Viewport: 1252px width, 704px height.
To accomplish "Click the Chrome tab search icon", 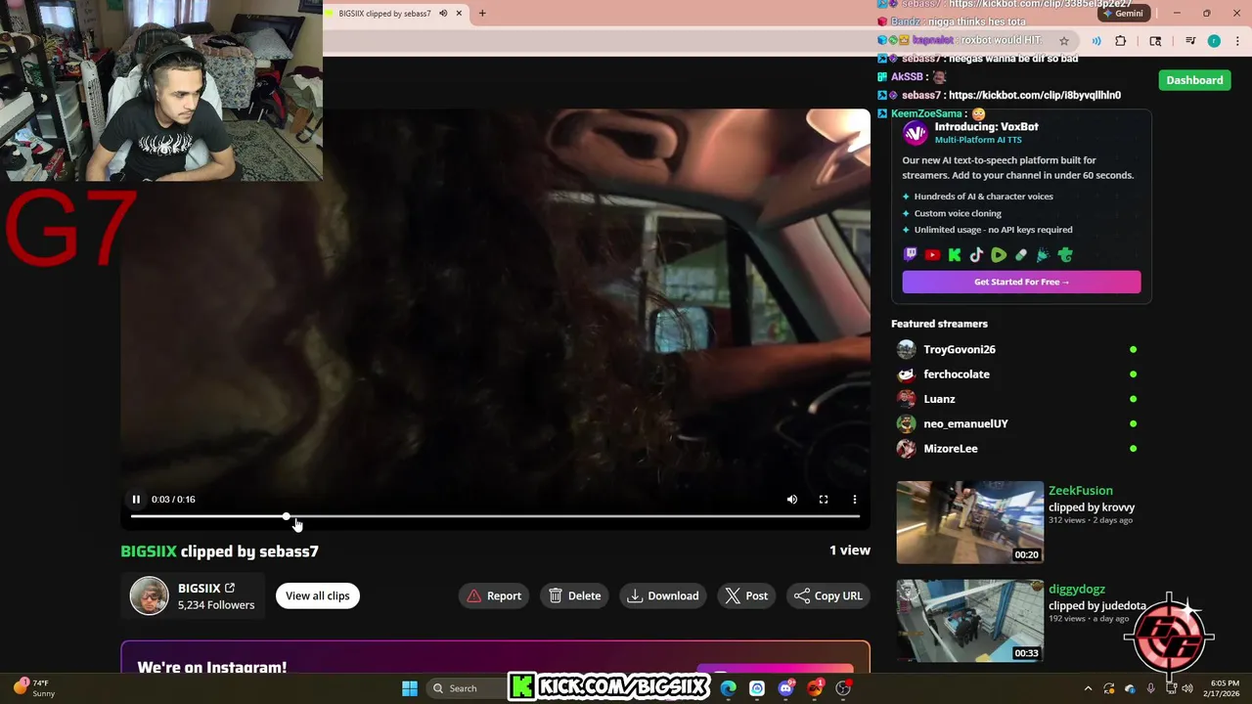I will point(1155,41).
